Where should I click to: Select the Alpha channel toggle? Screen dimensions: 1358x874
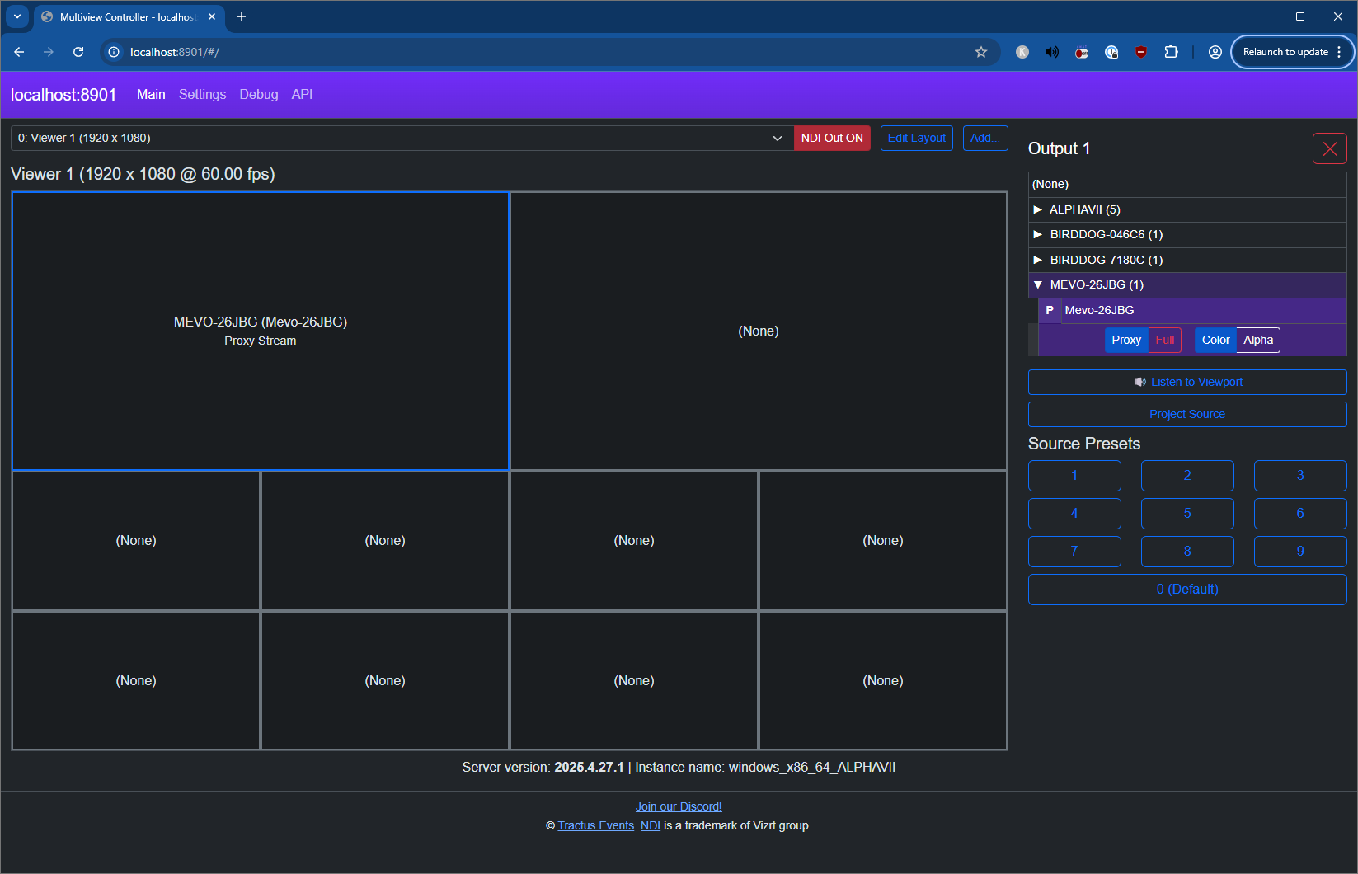point(1258,340)
